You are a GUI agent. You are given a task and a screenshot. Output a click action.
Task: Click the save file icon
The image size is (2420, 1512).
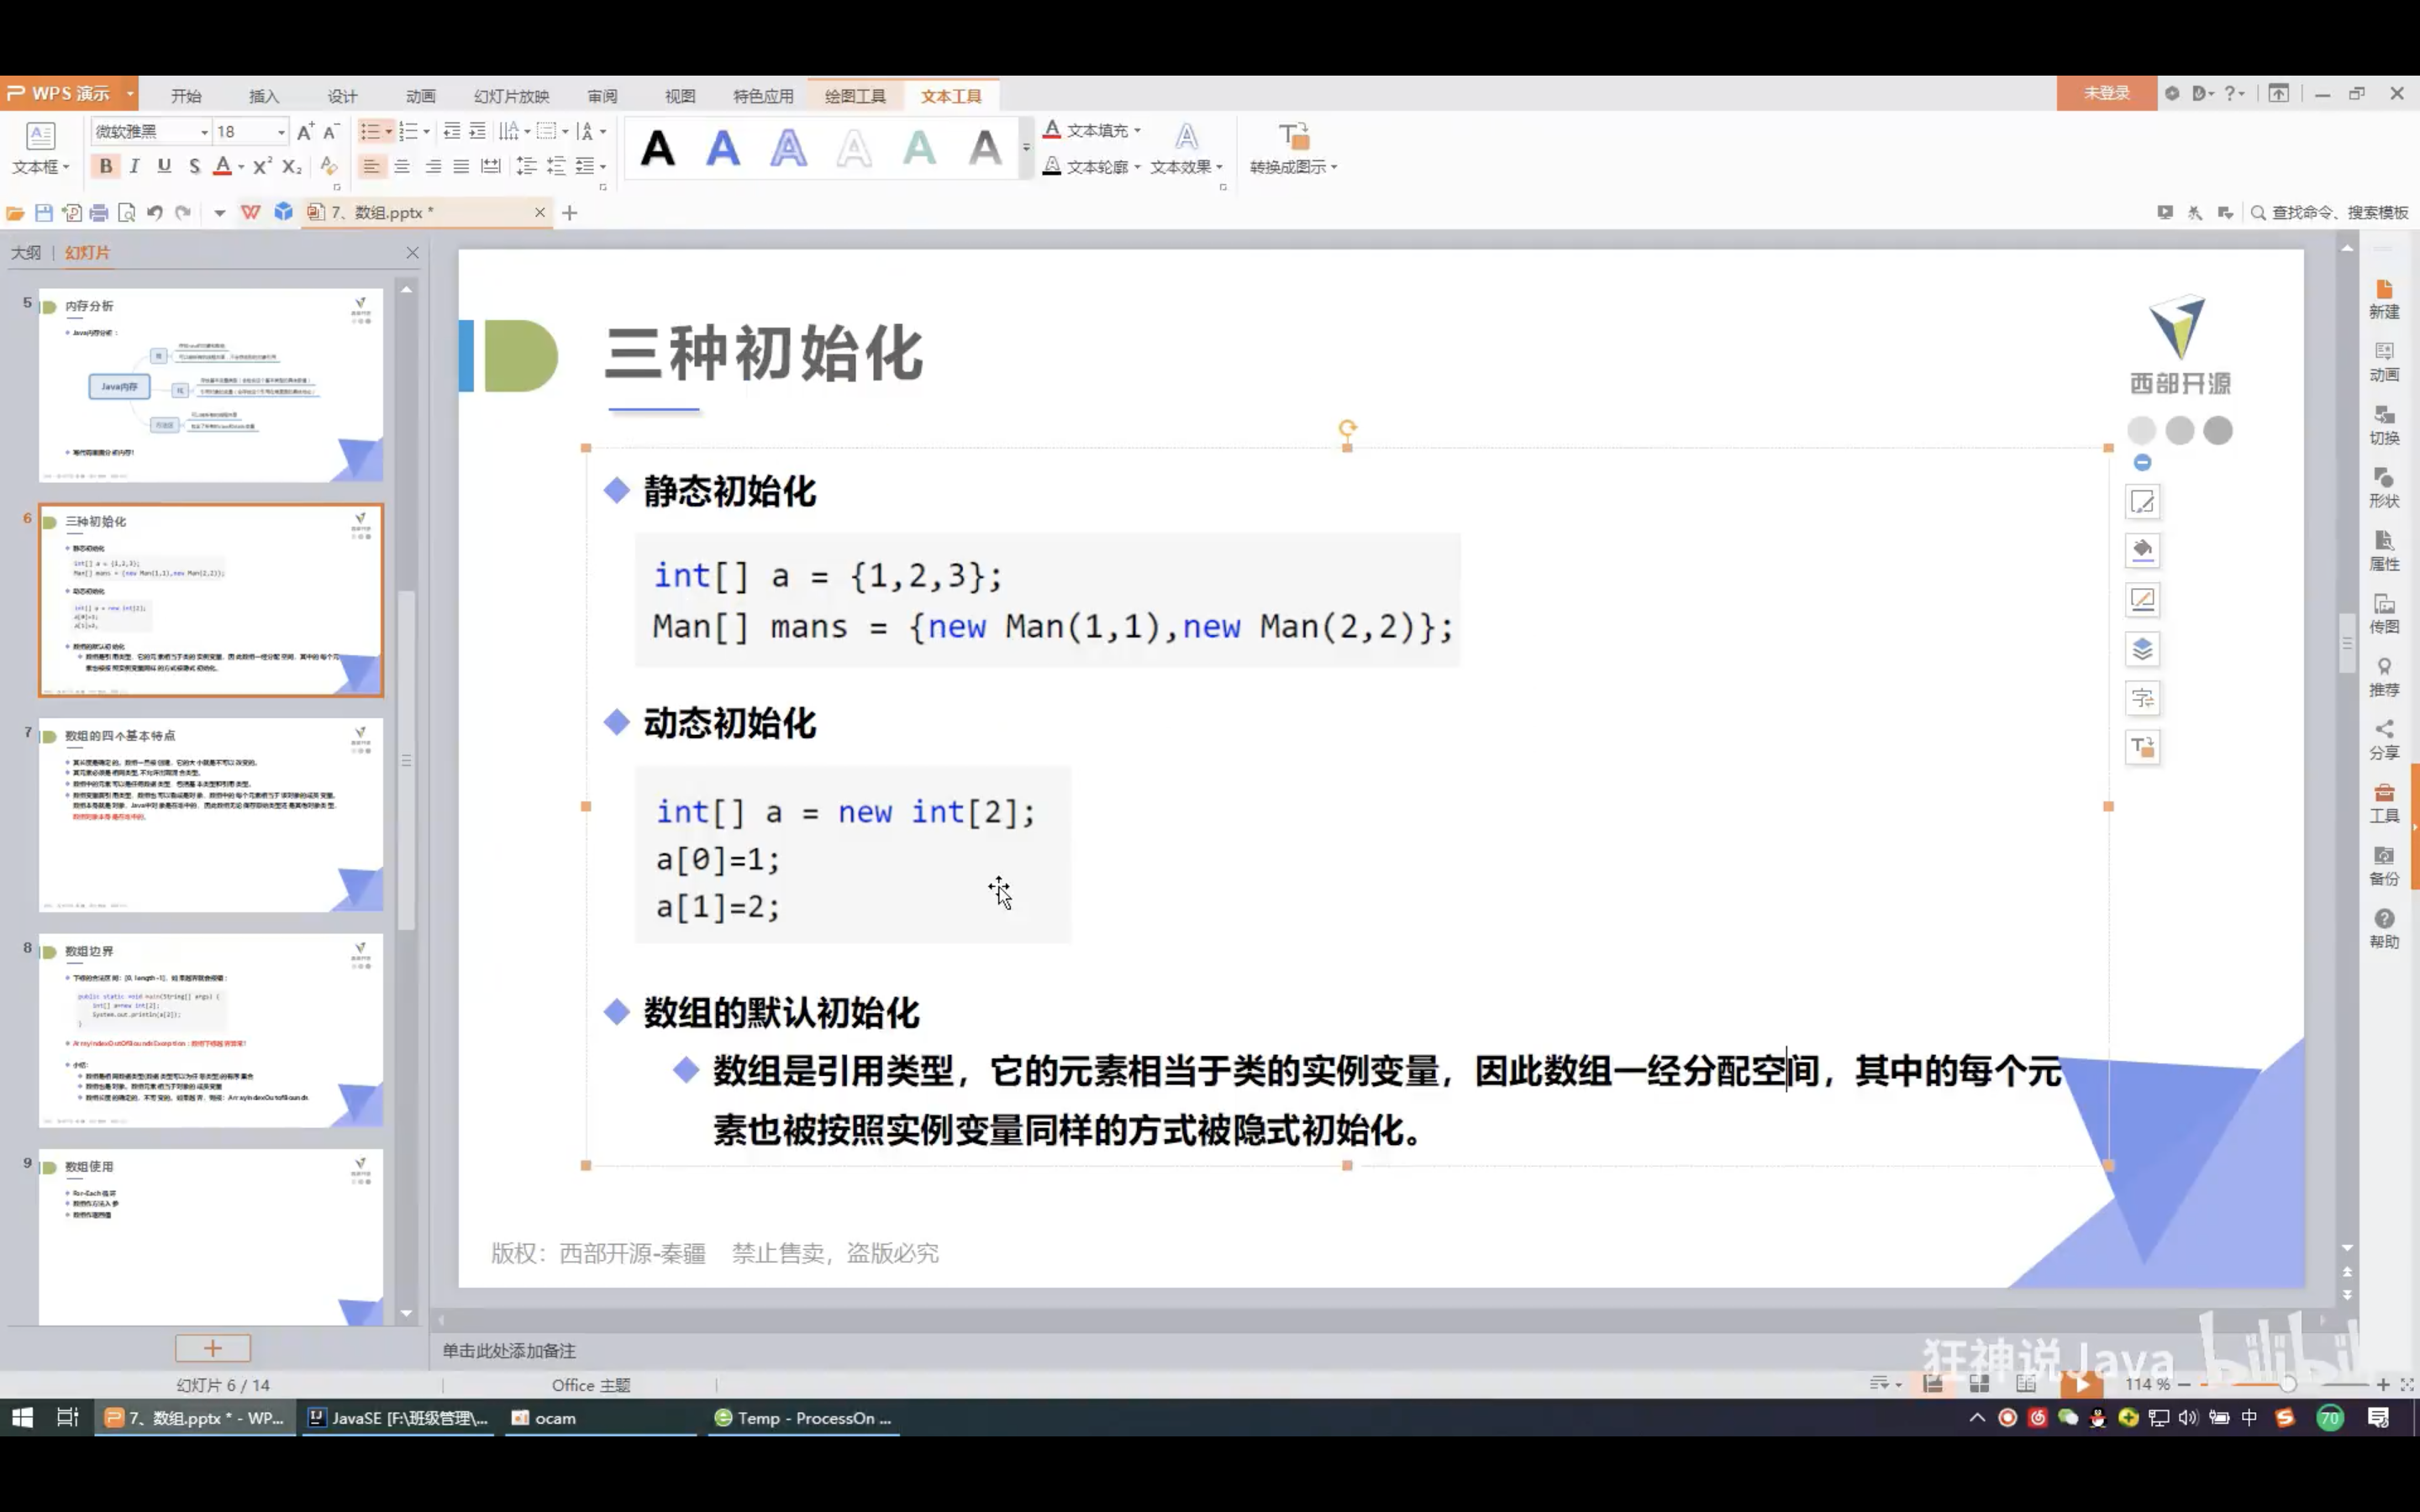click(43, 213)
